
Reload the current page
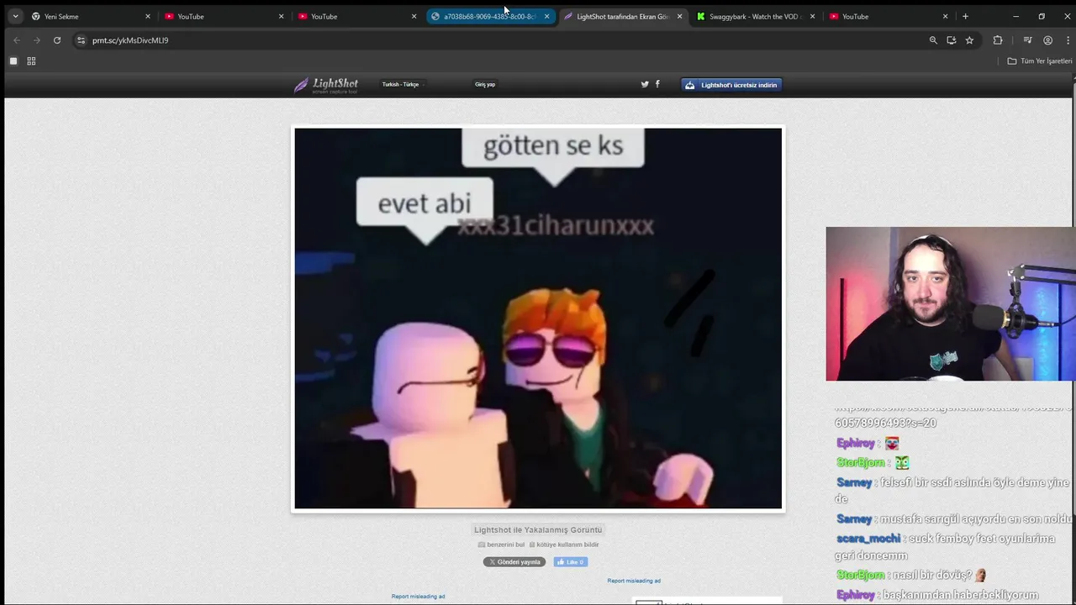[x=57, y=40]
